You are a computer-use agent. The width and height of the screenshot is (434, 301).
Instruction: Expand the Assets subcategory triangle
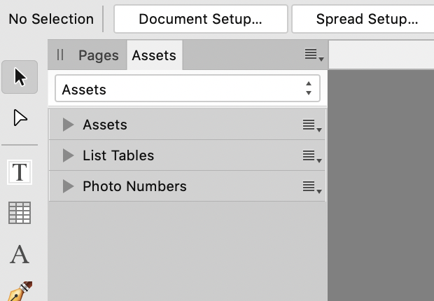(68, 125)
